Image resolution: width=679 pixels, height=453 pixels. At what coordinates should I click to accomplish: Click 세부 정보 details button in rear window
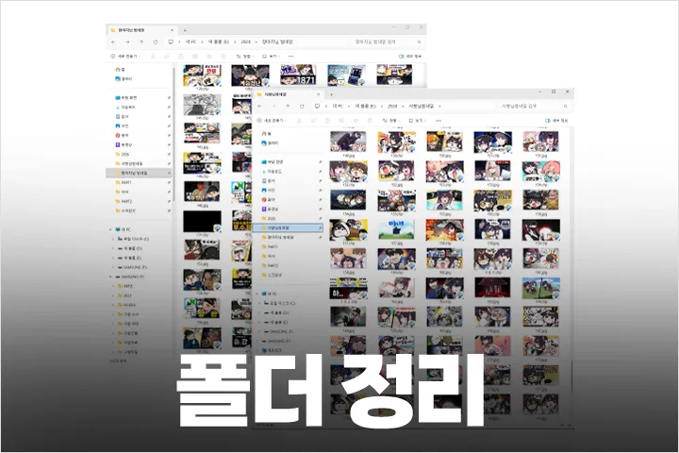tap(410, 57)
